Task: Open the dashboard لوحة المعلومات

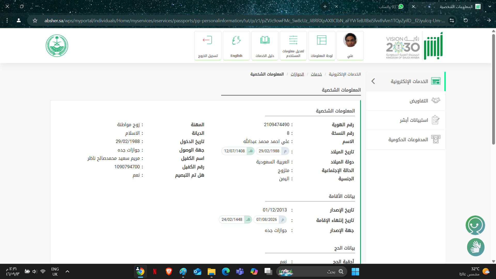Action: [x=322, y=46]
